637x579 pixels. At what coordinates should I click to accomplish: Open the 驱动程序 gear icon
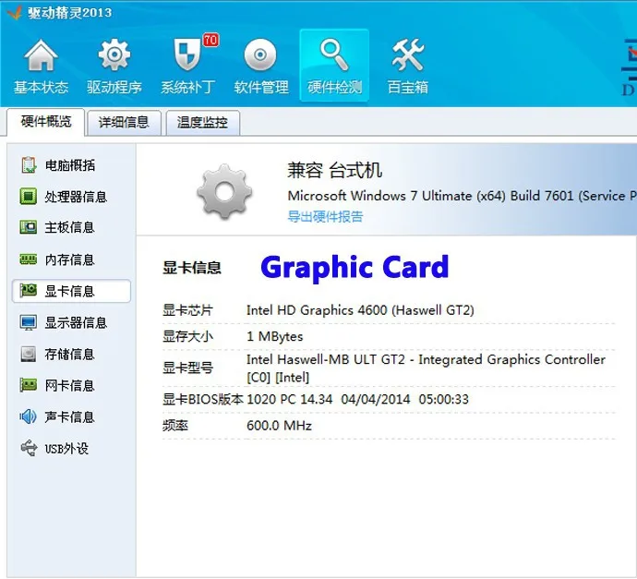click(114, 54)
